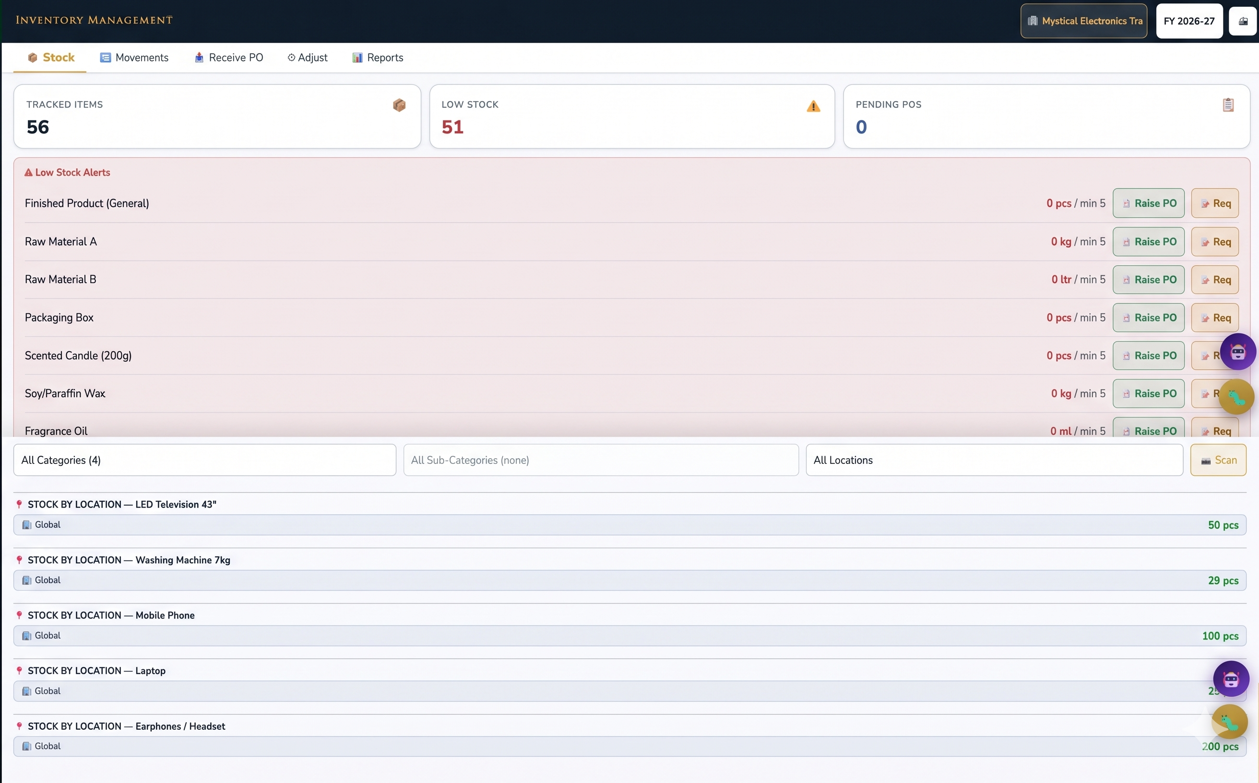1259x783 pixels.
Task: Click the pin icon beside Mobile Phone
Action: click(19, 615)
